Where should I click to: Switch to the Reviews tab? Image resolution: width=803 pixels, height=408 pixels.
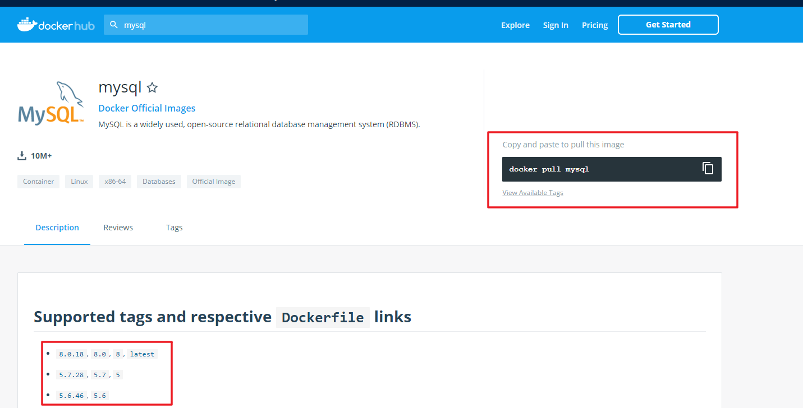tap(118, 228)
